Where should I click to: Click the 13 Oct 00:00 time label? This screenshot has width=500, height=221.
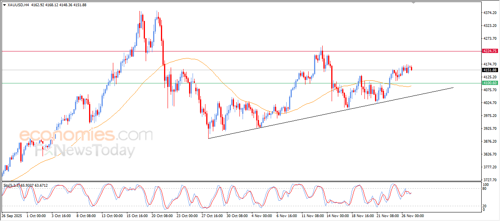pyautogui.click(x=112, y=215)
